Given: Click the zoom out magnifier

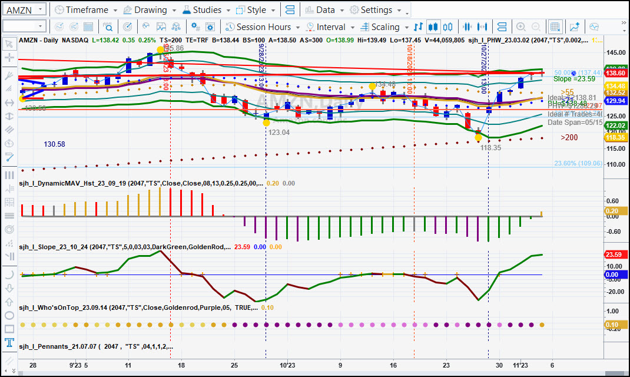Looking at the screenshot, I should [x=536, y=27].
